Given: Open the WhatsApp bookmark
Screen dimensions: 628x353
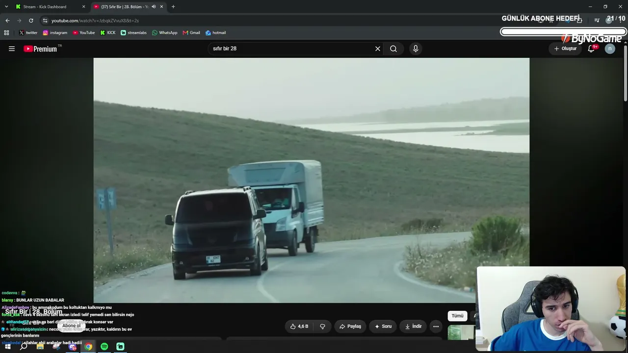Looking at the screenshot, I should [x=165, y=33].
